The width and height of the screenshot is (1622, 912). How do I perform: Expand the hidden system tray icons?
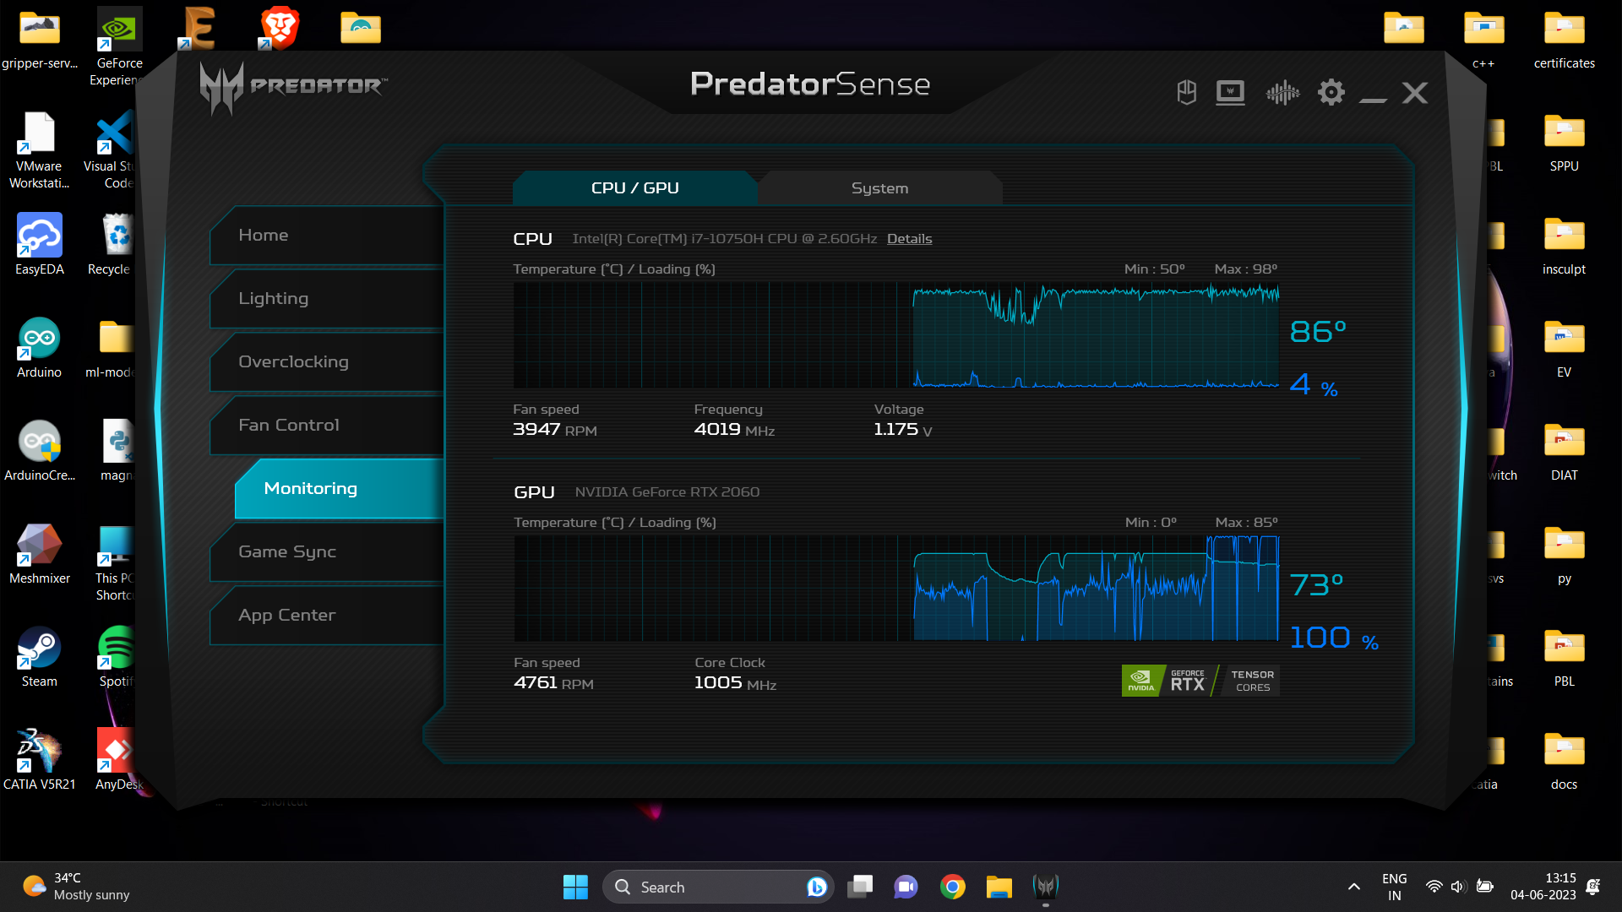point(1354,887)
